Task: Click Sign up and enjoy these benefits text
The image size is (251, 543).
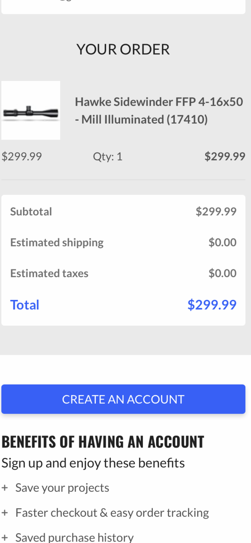Action: [x=93, y=463]
